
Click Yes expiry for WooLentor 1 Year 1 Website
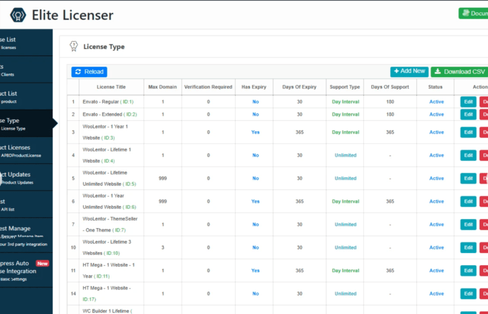point(255,132)
